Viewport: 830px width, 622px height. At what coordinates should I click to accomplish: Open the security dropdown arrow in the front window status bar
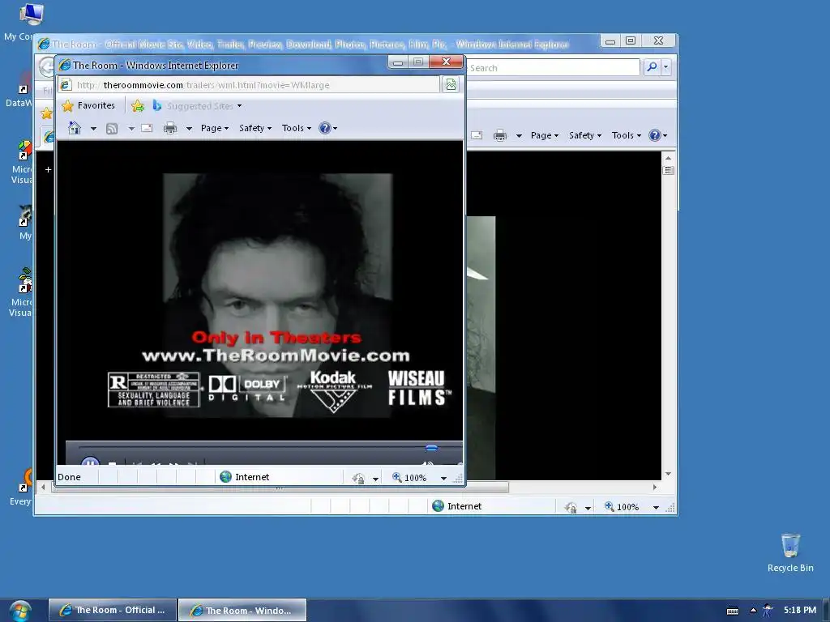tap(375, 479)
